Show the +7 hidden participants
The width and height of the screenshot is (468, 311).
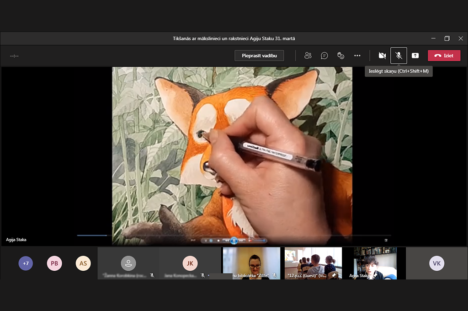(26, 263)
